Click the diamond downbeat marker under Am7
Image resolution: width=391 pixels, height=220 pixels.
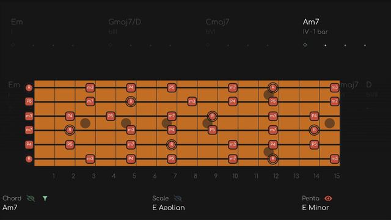tap(305, 45)
